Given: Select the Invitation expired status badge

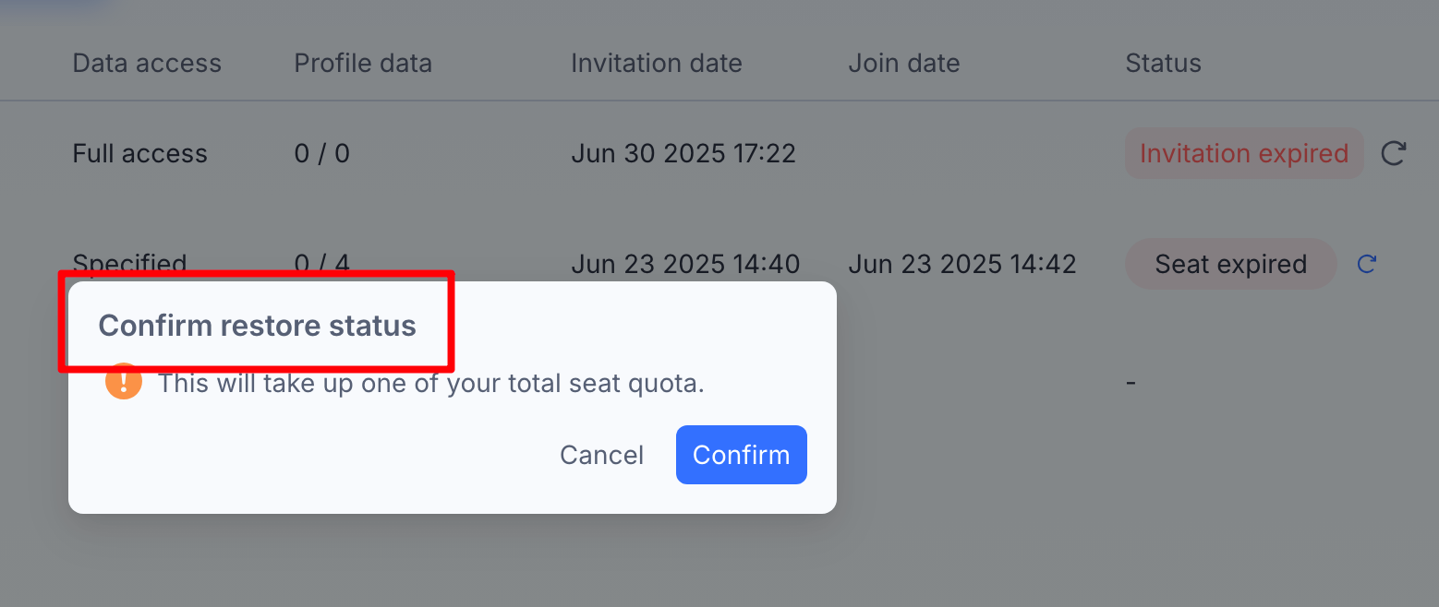Looking at the screenshot, I should (x=1244, y=153).
